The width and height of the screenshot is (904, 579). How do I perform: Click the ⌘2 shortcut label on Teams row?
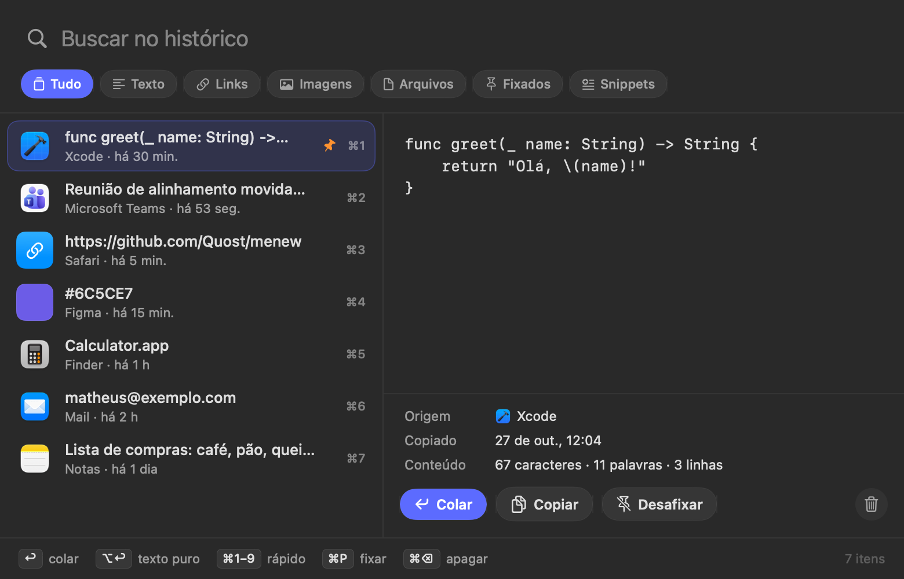click(356, 198)
